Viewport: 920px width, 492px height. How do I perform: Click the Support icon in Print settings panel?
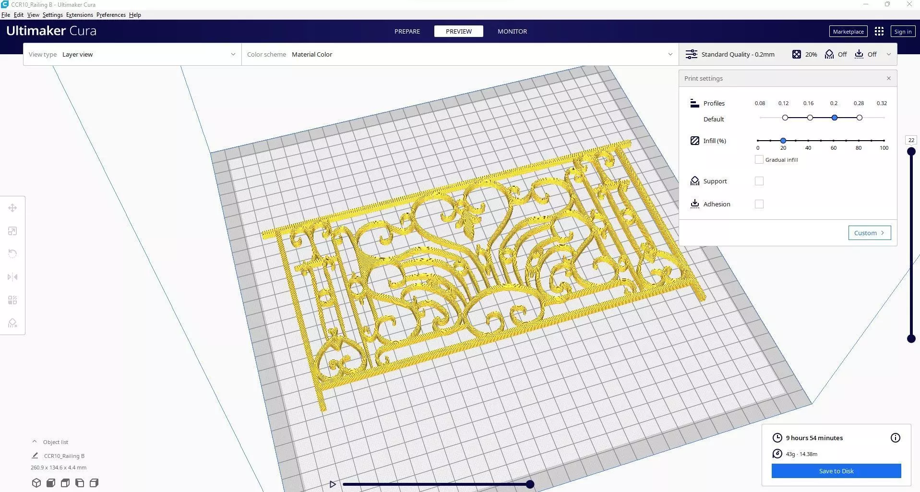click(x=694, y=181)
